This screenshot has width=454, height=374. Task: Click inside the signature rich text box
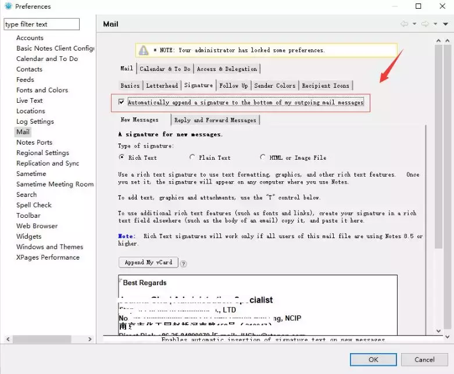click(258, 305)
